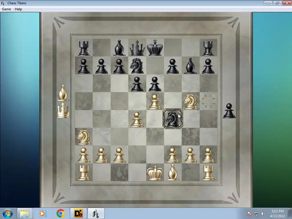Click the captured black pawn beside the board
292x219 pixels.
click(x=229, y=111)
